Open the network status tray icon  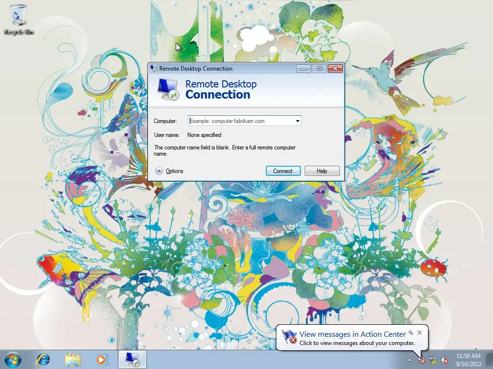coord(433,360)
